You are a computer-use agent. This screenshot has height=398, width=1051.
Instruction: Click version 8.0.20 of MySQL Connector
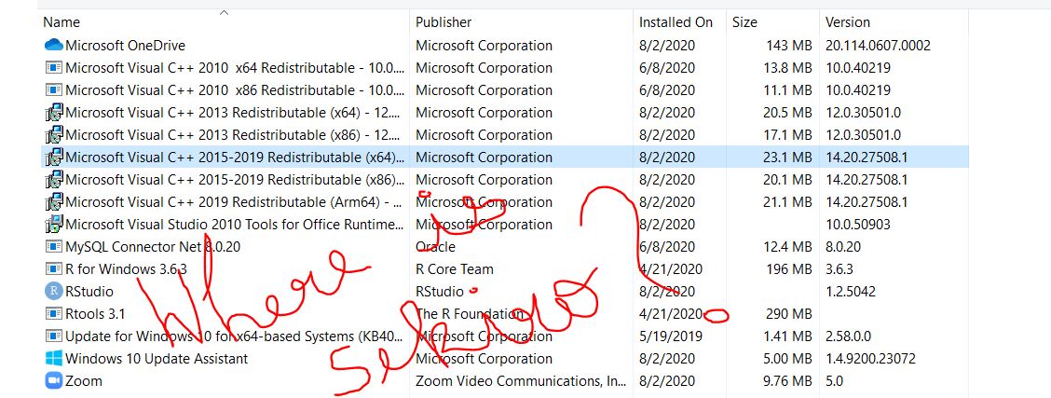[x=843, y=247]
